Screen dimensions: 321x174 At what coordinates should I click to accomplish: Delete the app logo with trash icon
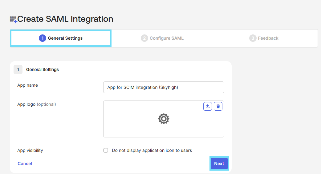click(x=218, y=106)
